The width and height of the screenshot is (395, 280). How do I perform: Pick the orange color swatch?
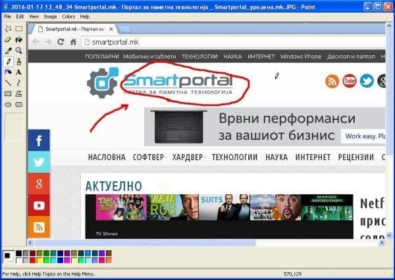point(109,260)
